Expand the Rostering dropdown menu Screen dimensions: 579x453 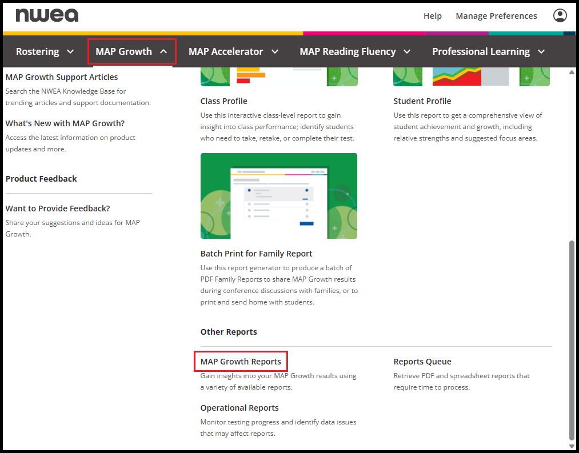point(45,51)
